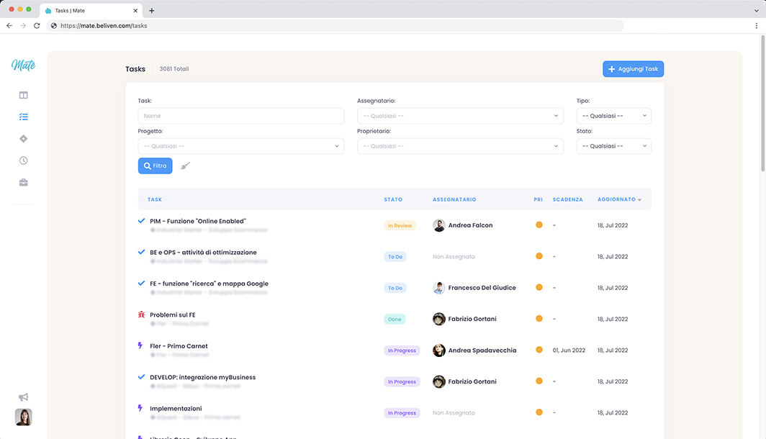Viewport: 766px width, 439px height.
Task: Open task Fler - Primo Carnet
Action: pyautogui.click(x=179, y=346)
